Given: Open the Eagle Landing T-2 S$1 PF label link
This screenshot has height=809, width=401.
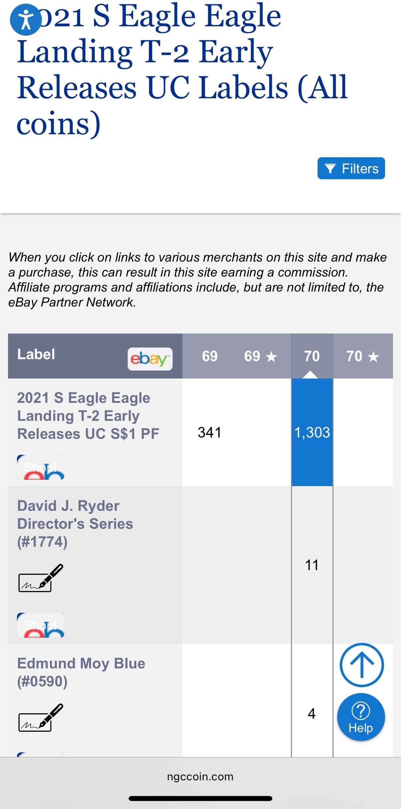Looking at the screenshot, I should click(x=88, y=415).
